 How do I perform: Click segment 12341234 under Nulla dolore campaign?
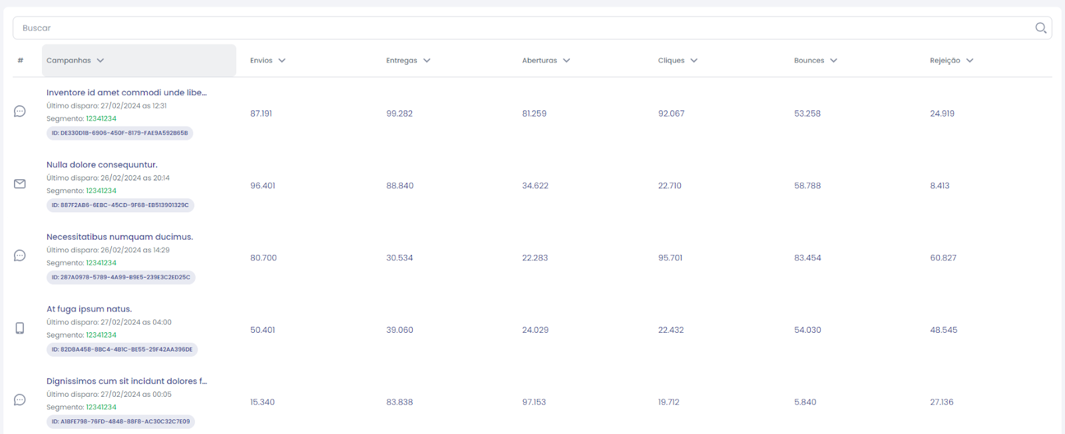(x=101, y=190)
